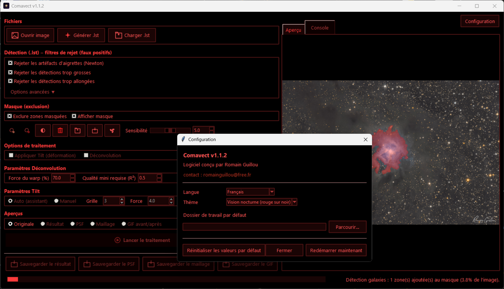This screenshot has width=504, height=289.
Task: Disable Exclure zones masquées
Action: pyautogui.click(x=10, y=116)
